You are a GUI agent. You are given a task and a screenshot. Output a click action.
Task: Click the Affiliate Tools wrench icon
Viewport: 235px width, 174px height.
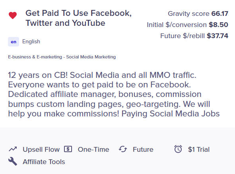[x=13, y=161]
